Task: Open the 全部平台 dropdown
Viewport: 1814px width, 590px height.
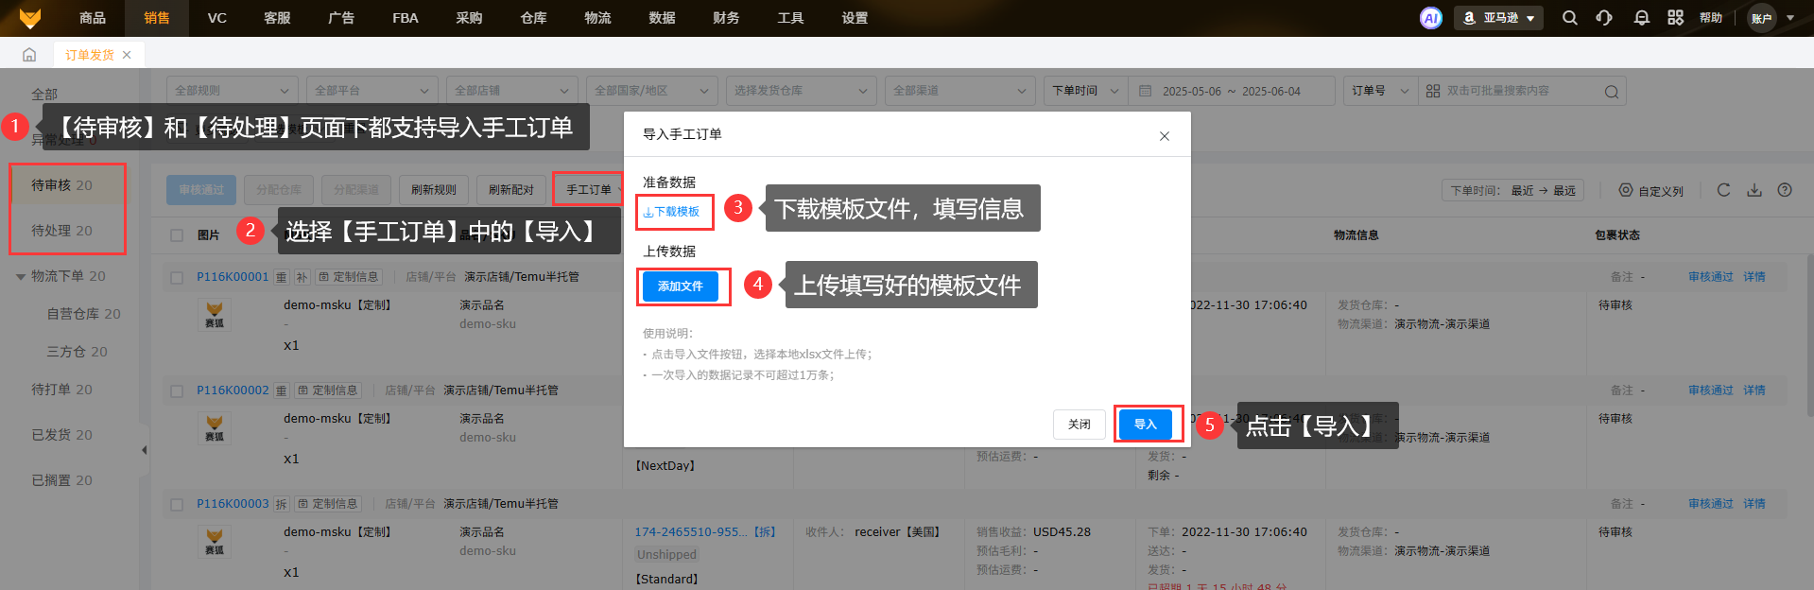Action: pos(372,91)
